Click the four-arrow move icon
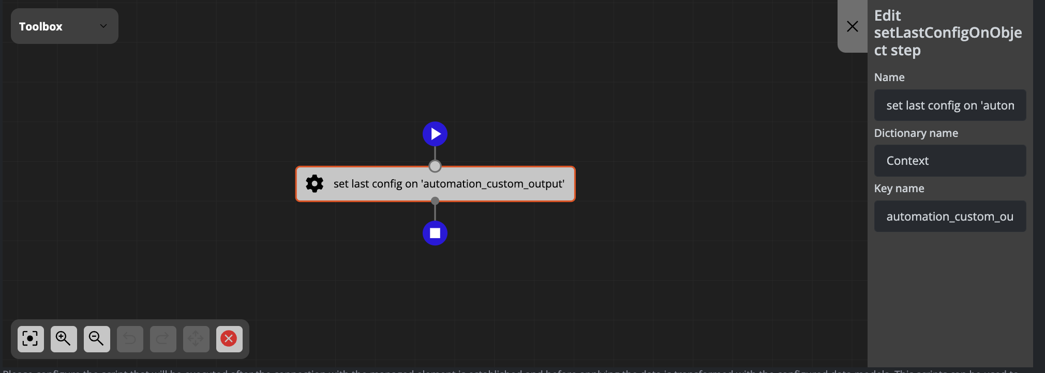Image resolution: width=1045 pixels, height=373 pixels. (196, 339)
